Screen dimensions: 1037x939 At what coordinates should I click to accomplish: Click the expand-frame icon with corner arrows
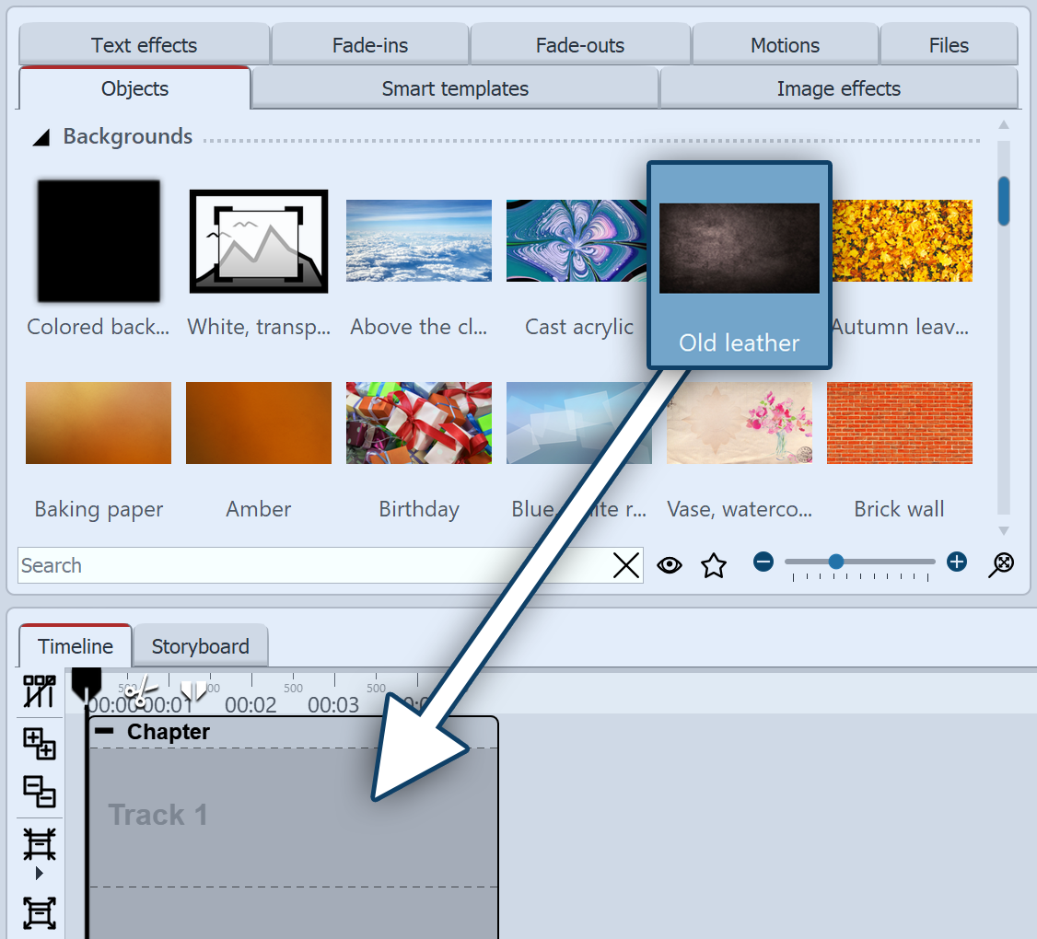[x=38, y=912]
